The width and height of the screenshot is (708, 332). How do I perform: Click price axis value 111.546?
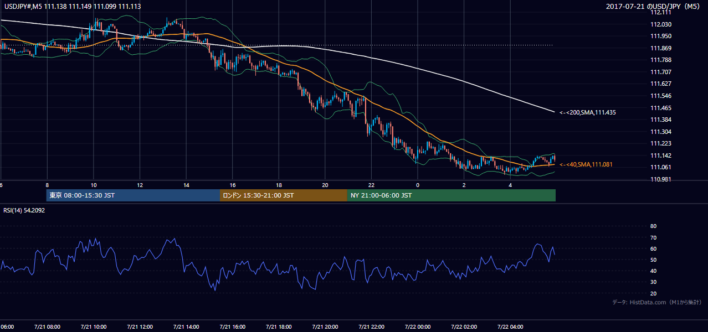pyautogui.click(x=661, y=96)
